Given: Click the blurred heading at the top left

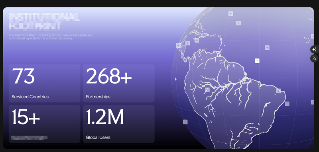Looking at the screenshot, I should tap(44, 21).
